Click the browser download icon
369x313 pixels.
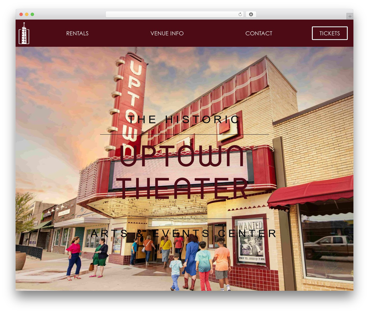click(251, 14)
